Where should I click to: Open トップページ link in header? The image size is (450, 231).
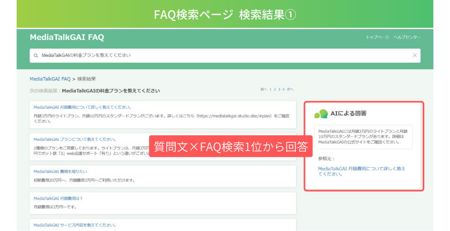[x=377, y=37]
